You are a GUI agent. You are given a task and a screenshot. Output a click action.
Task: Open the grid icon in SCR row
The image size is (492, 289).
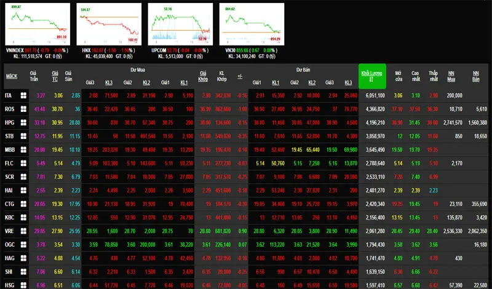[x=23, y=176]
